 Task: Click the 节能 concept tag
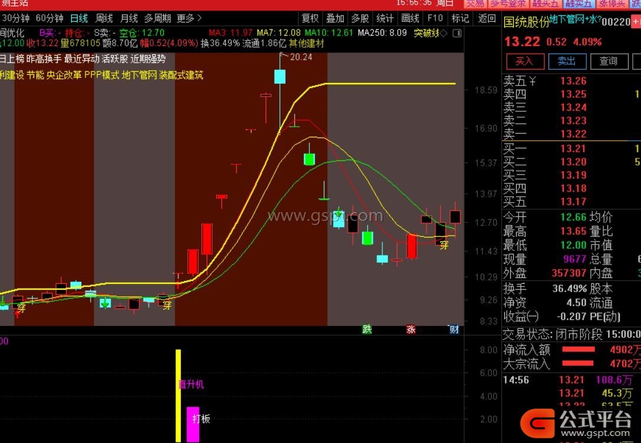coord(35,75)
